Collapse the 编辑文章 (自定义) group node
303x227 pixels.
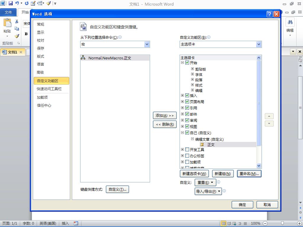(x=192, y=139)
